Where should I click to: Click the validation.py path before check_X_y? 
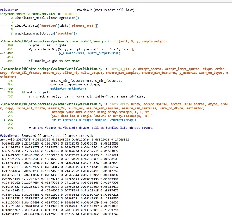click(x=51, y=69)
